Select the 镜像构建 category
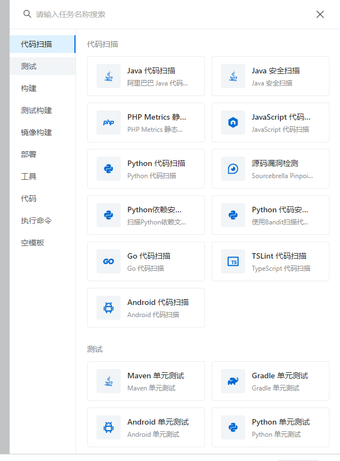This screenshot has height=461, width=340. coord(42,132)
